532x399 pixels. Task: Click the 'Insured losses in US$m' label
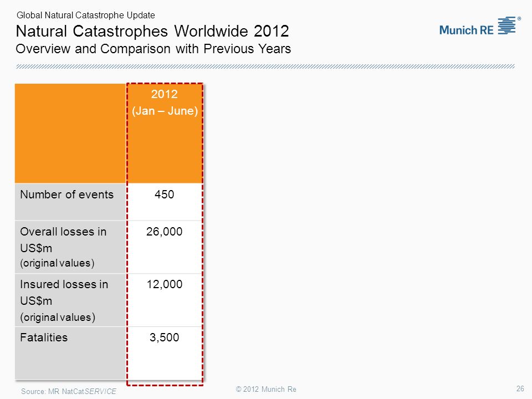coord(64,293)
